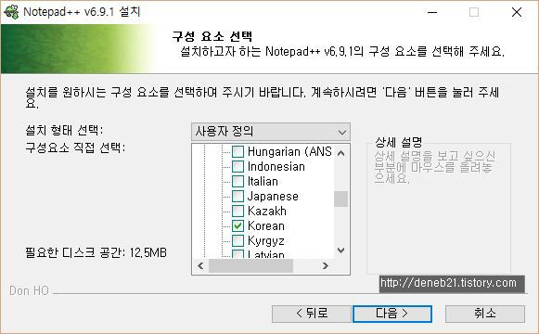The height and width of the screenshot is (334, 539).
Task: Click the horizontal scroll right arrow
Action: [x=326, y=265]
